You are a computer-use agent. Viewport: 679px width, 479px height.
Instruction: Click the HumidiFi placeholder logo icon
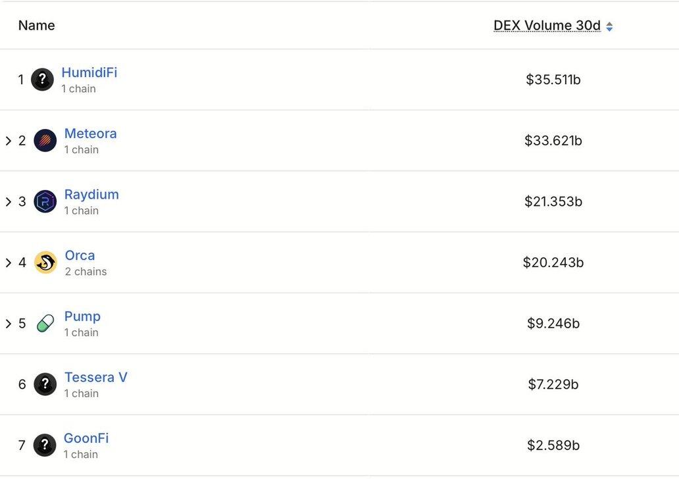point(42,80)
